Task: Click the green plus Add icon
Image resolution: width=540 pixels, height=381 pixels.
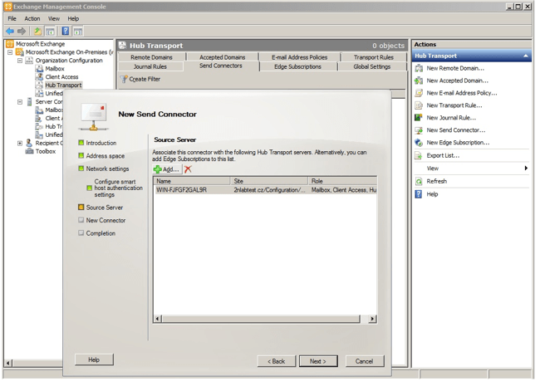Action: coord(157,169)
